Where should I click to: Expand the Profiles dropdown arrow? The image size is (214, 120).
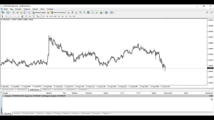point(10,13)
